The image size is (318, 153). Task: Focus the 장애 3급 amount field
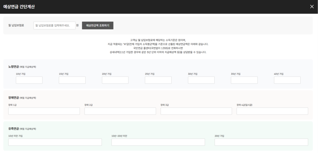click(196, 111)
